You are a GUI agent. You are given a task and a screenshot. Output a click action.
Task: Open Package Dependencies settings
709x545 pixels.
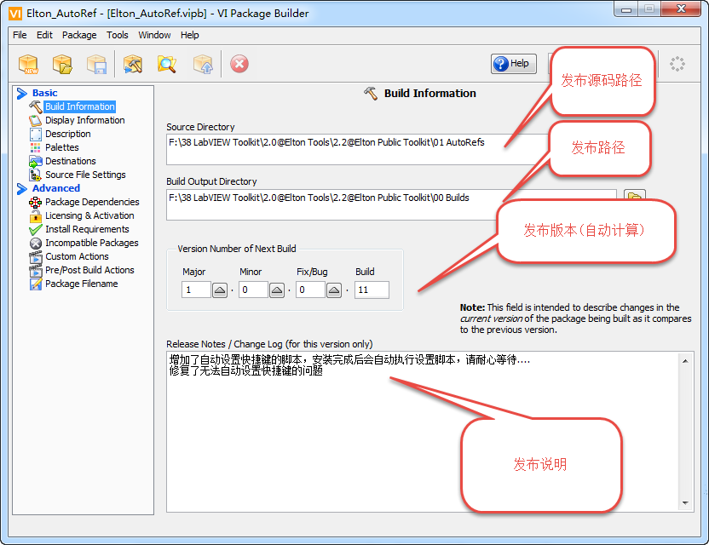pyautogui.click(x=92, y=202)
